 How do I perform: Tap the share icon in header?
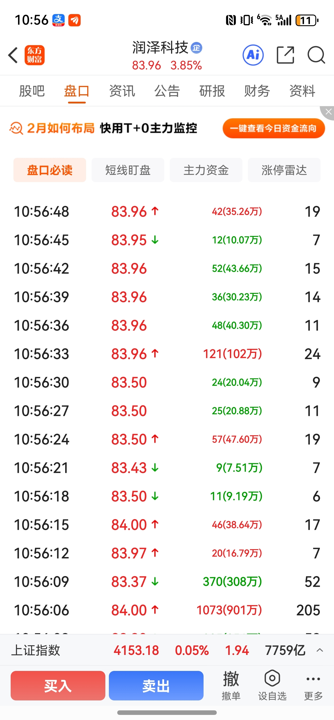point(285,55)
